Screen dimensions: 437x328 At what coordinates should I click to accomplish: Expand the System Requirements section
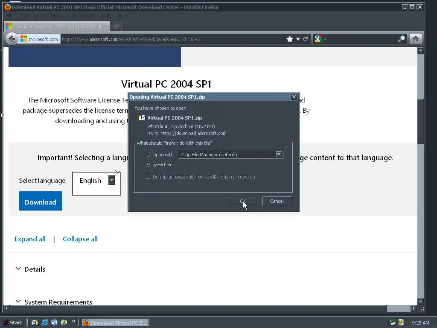point(54,302)
